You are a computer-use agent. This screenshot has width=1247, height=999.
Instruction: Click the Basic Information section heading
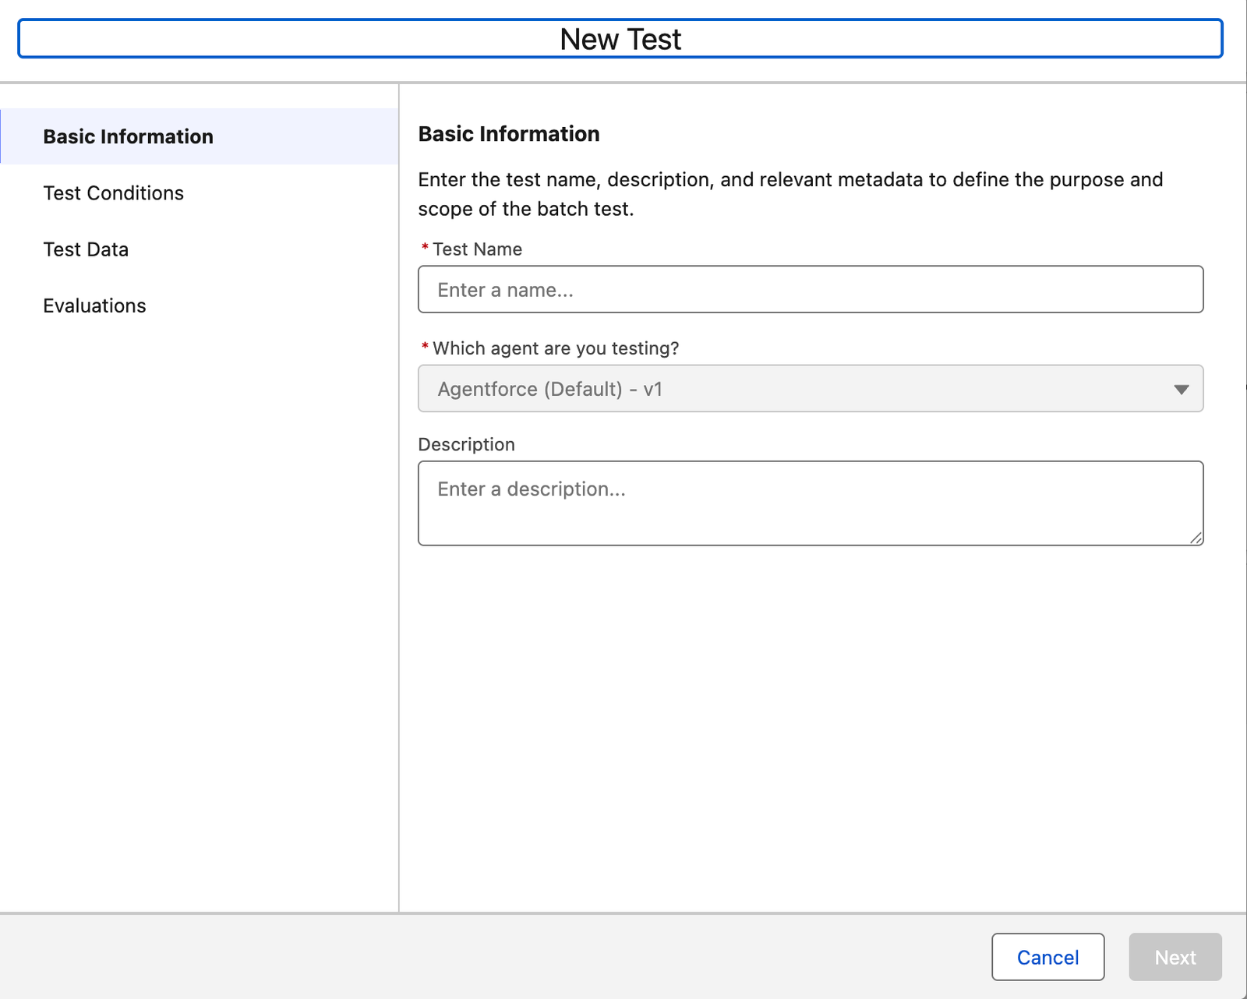click(x=508, y=133)
